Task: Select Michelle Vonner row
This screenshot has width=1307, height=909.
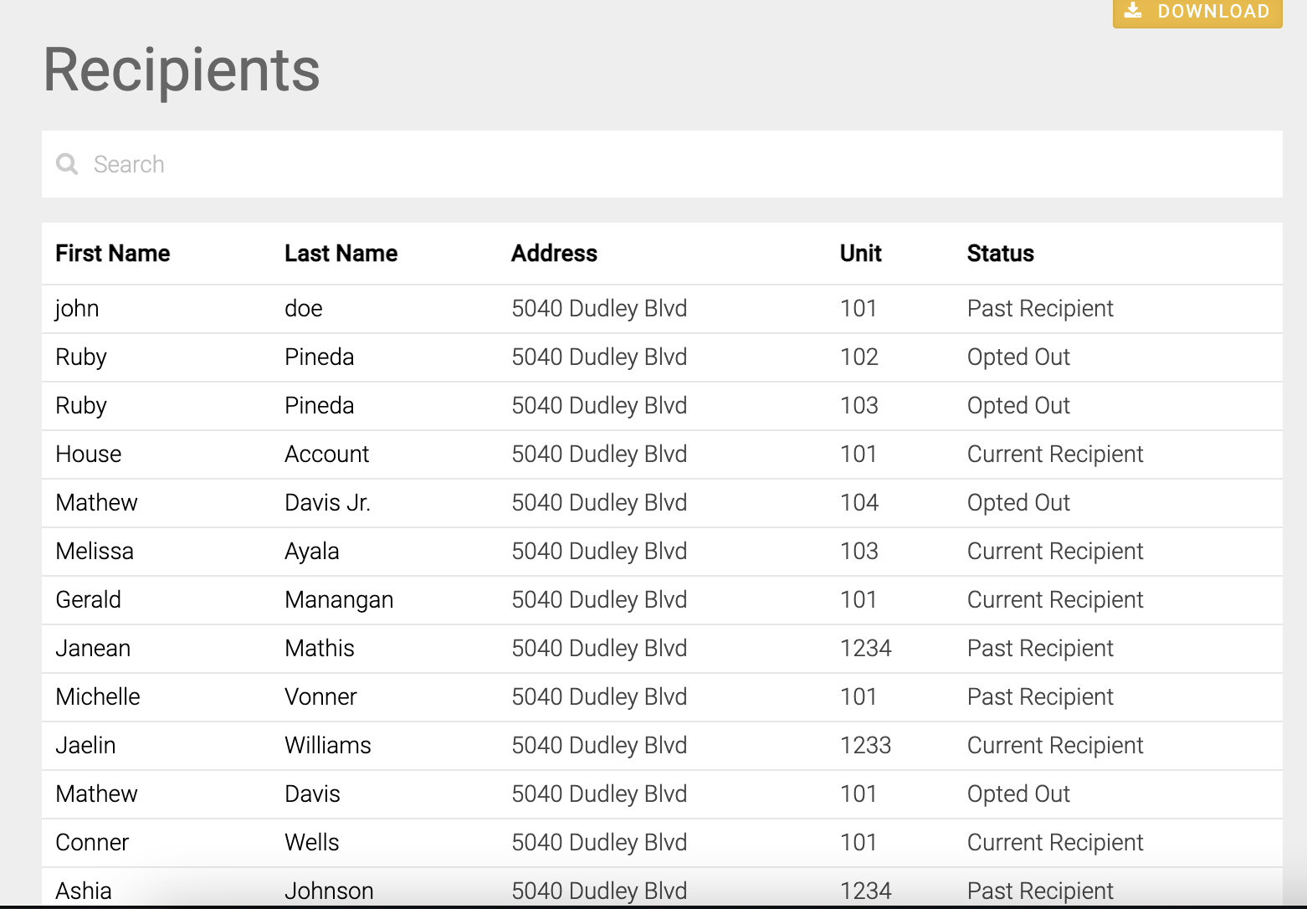Action: 662,697
